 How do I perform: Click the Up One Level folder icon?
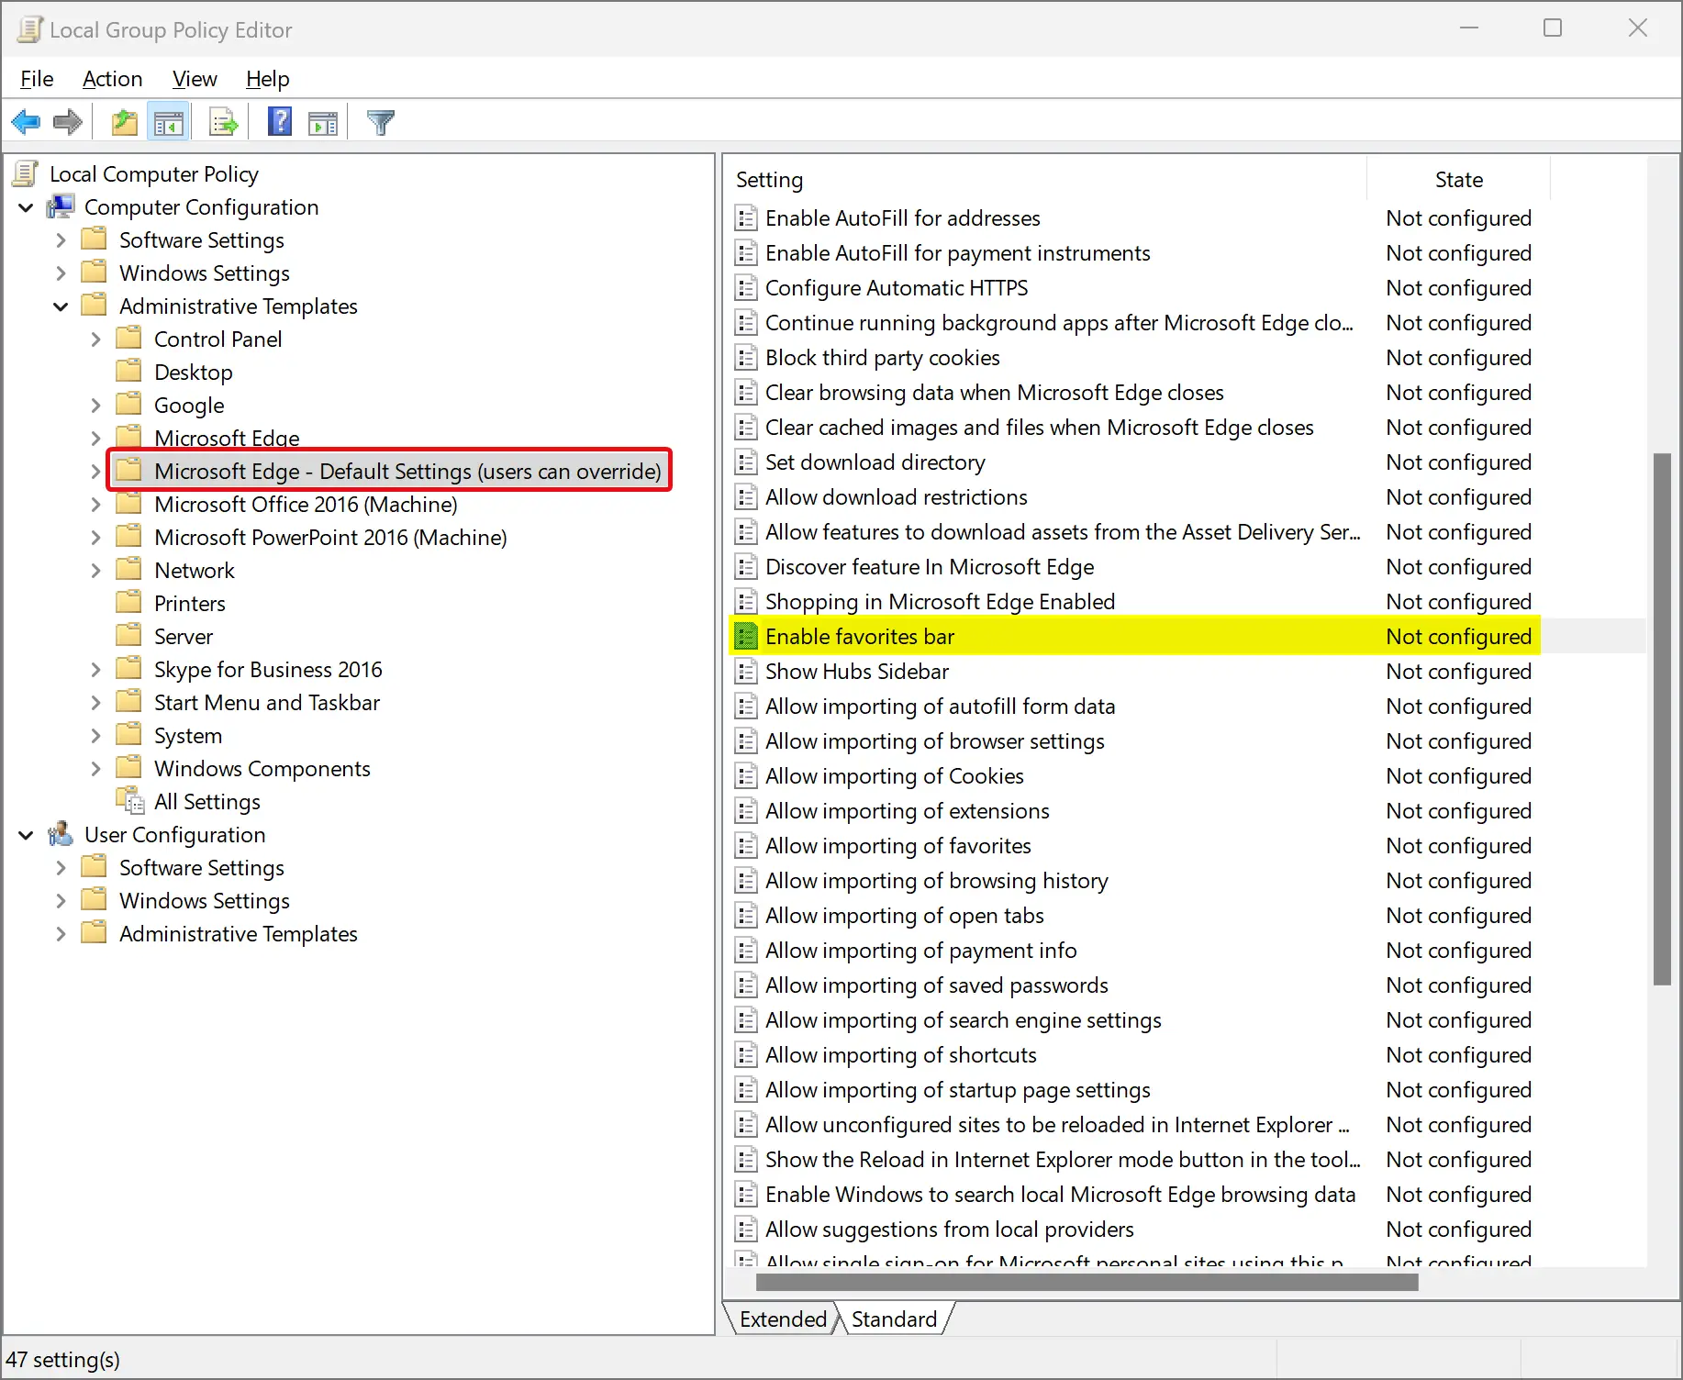[124, 121]
